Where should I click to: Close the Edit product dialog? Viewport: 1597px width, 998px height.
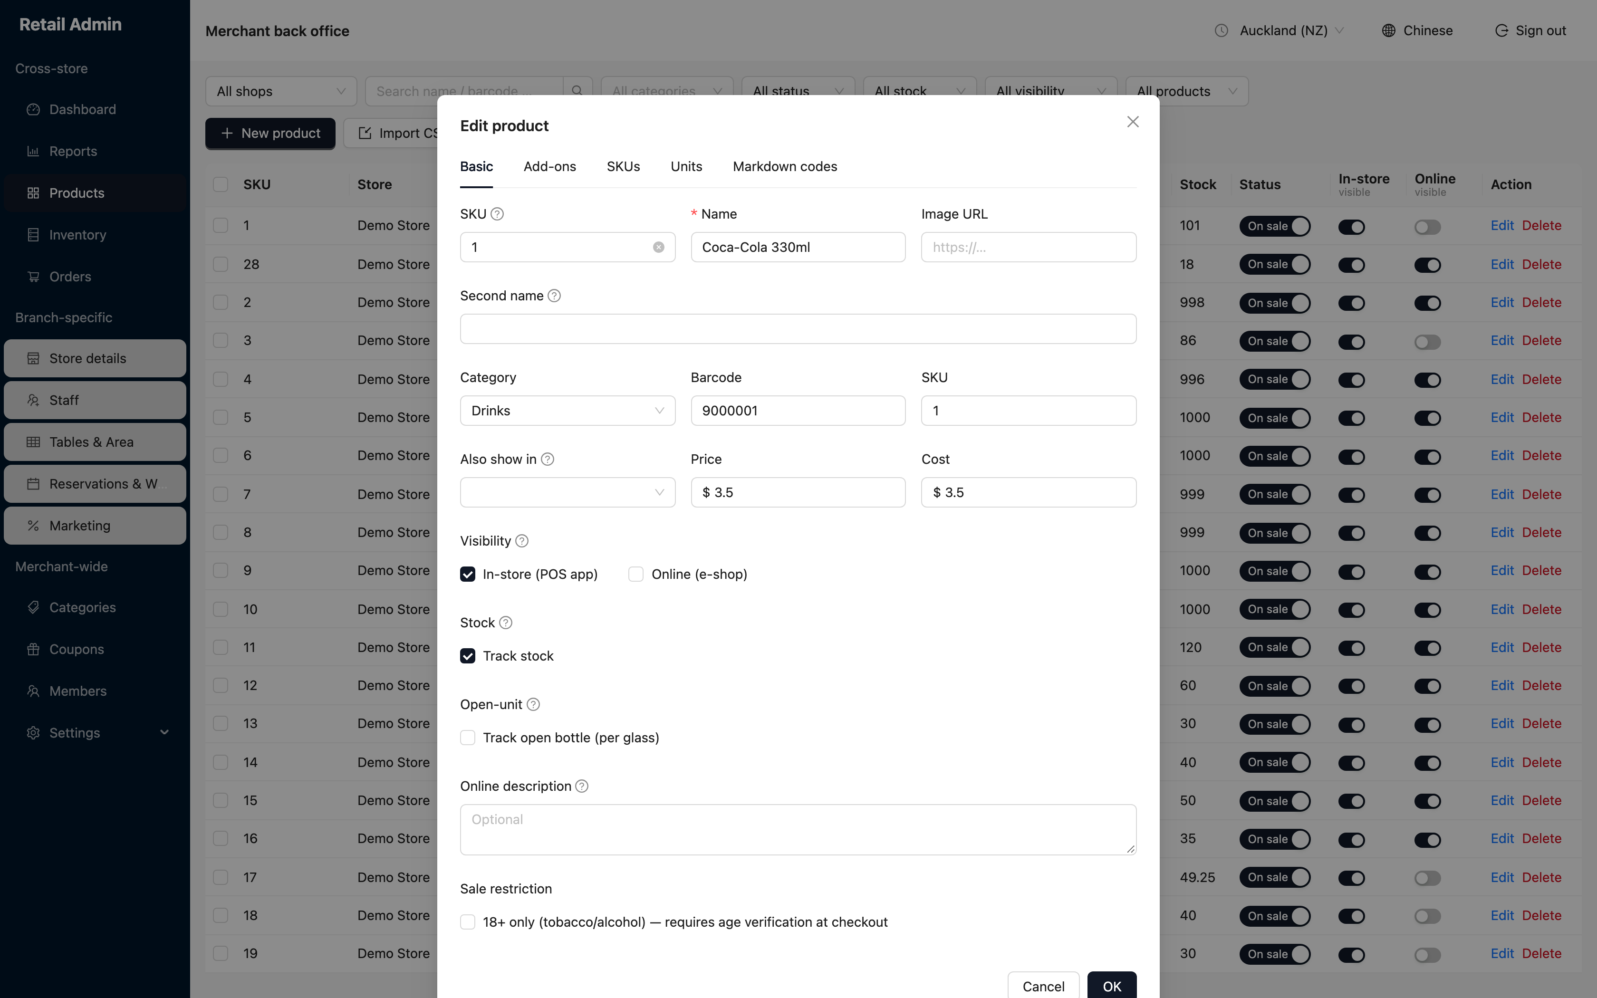[1133, 122]
